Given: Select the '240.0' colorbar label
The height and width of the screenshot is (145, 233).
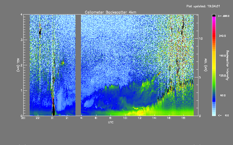Looking at the screenshot, I should pyautogui.click(x=223, y=36).
